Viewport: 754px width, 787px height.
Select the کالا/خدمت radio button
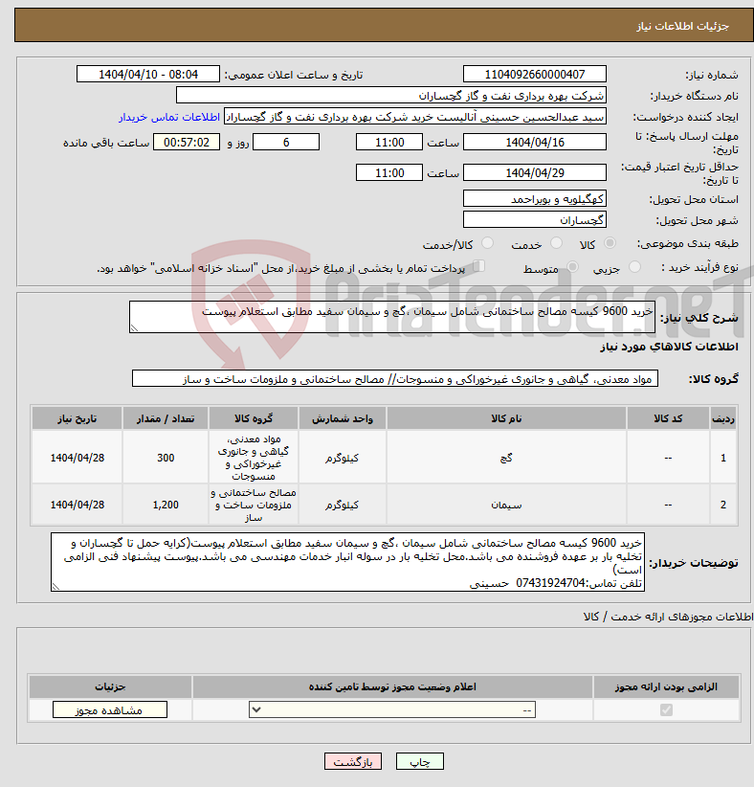487,243
